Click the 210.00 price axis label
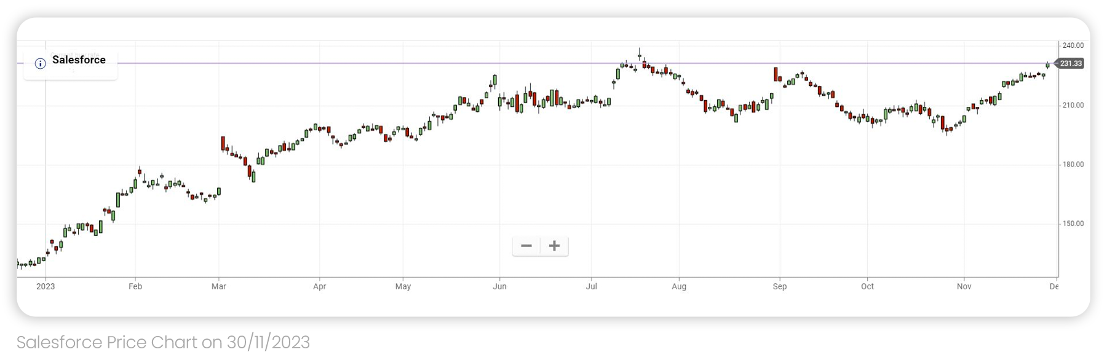The image size is (1107, 360). pos(1073,105)
